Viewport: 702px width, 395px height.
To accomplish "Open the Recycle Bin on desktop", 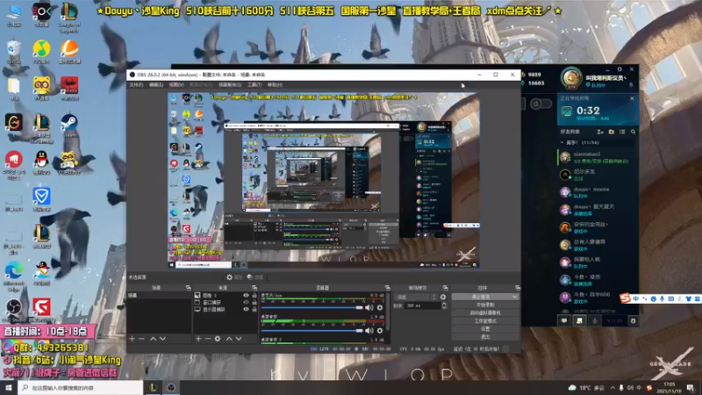I will click(x=13, y=49).
